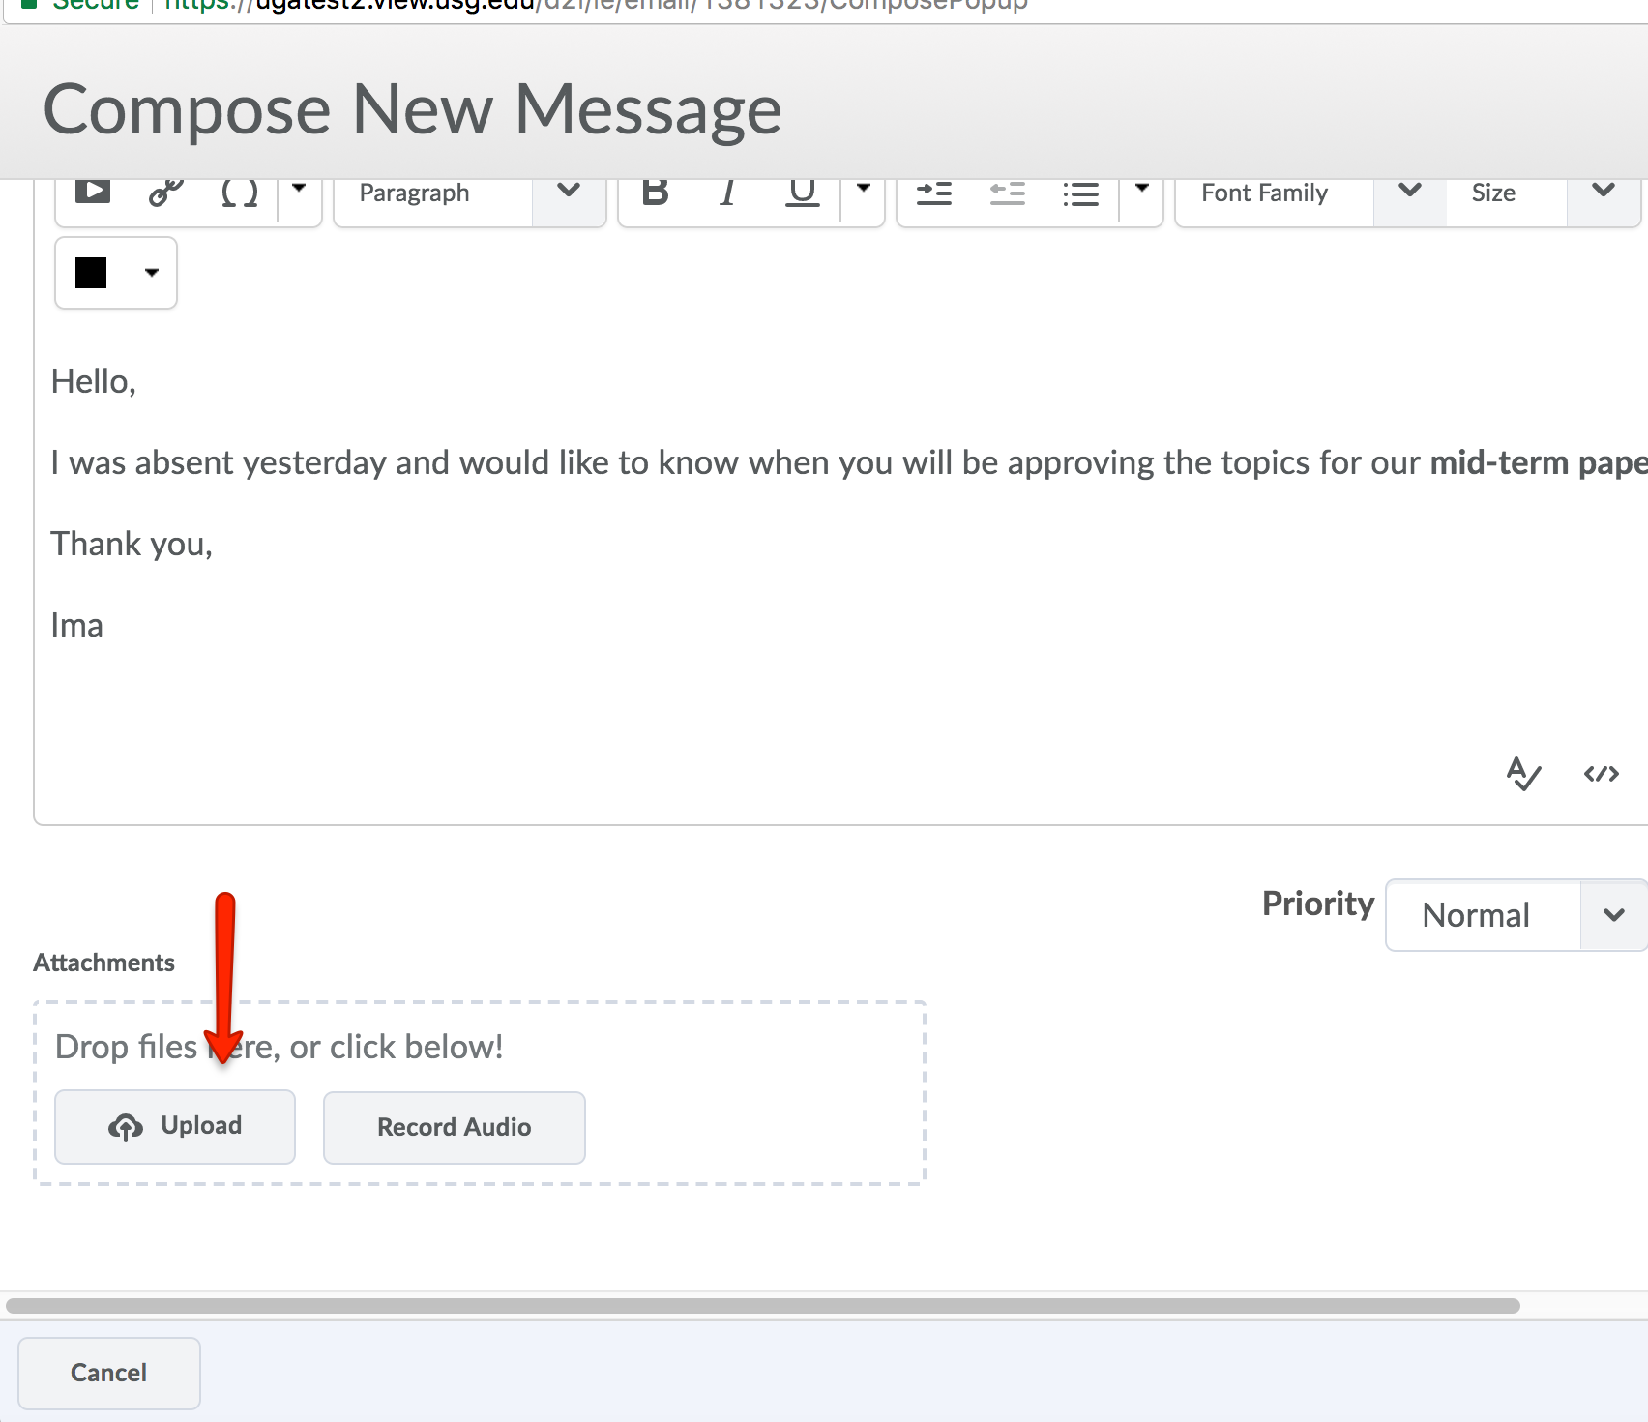This screenshot has width=1648, height=1422.
Task: Expand more text formatting options arrow
Action: [x=864, y=190]
